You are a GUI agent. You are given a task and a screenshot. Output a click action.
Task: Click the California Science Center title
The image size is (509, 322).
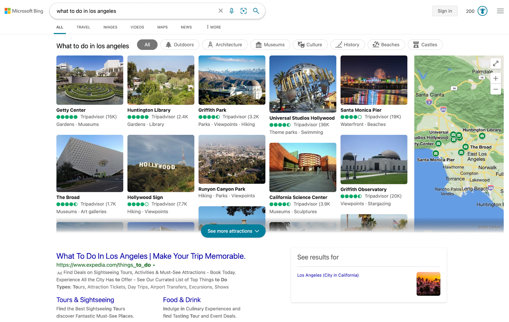pos(298,197)
